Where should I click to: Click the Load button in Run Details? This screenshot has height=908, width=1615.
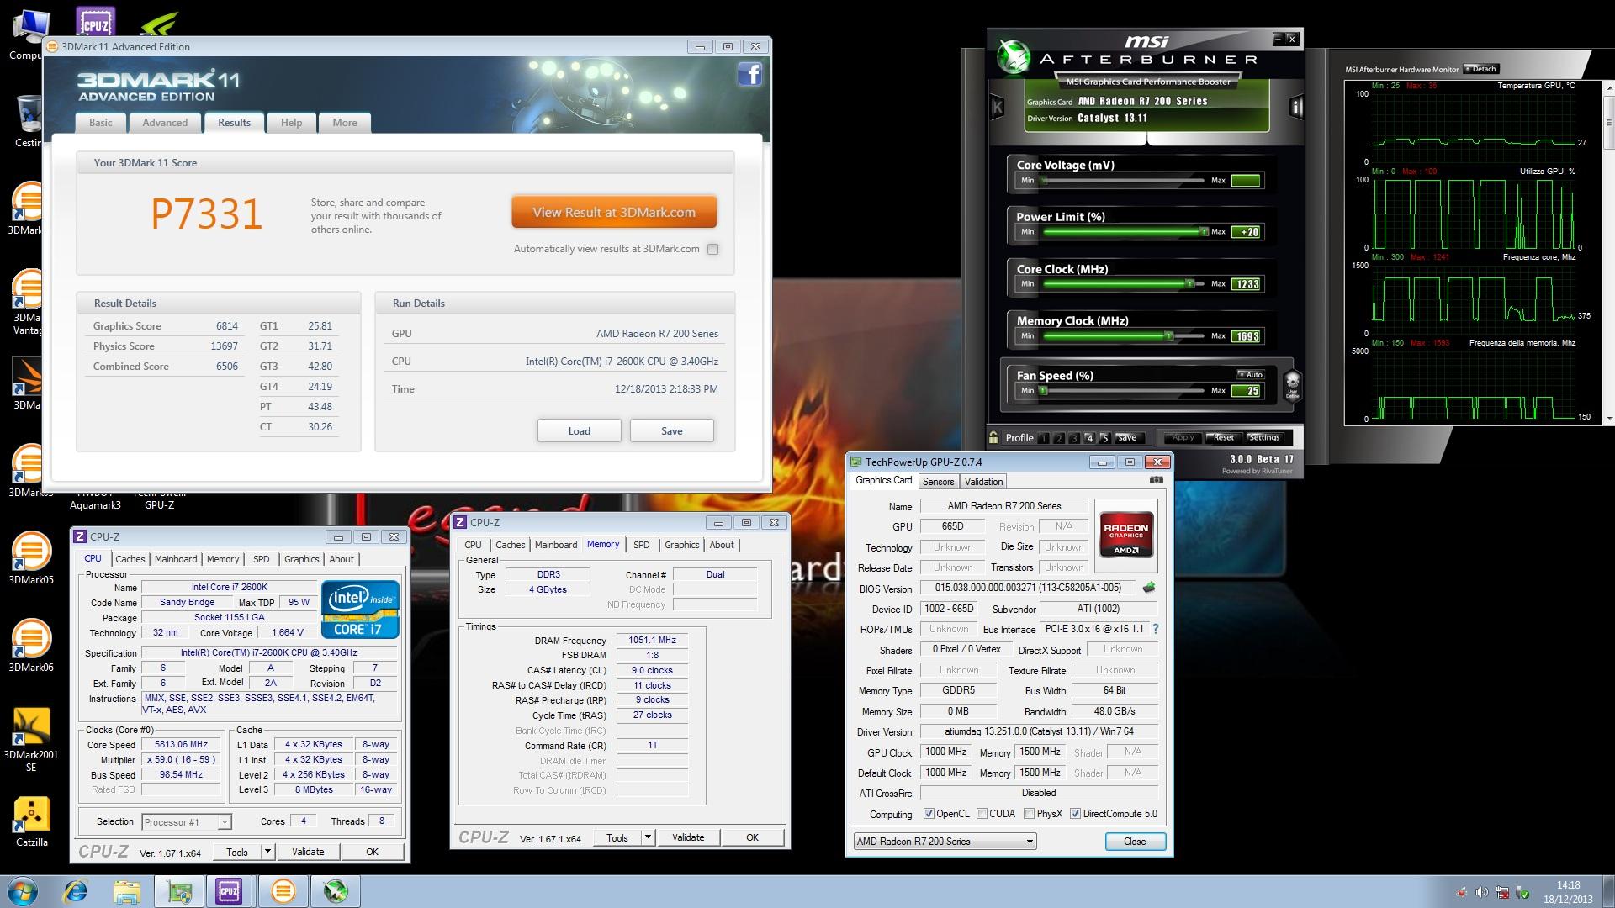click(x=579, y=430)
